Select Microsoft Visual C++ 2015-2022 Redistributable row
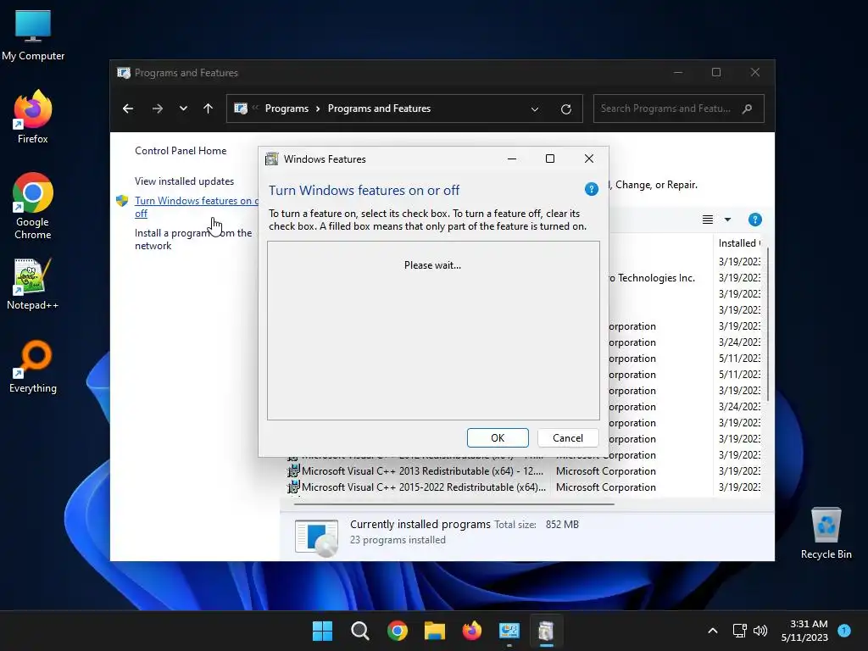The width and height of the screenshot is (868, 651). (x=524, y=487)
